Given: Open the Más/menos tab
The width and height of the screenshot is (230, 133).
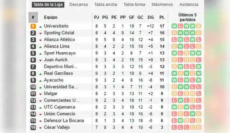Looking at the screenshot, I should (x=162, y=5).
